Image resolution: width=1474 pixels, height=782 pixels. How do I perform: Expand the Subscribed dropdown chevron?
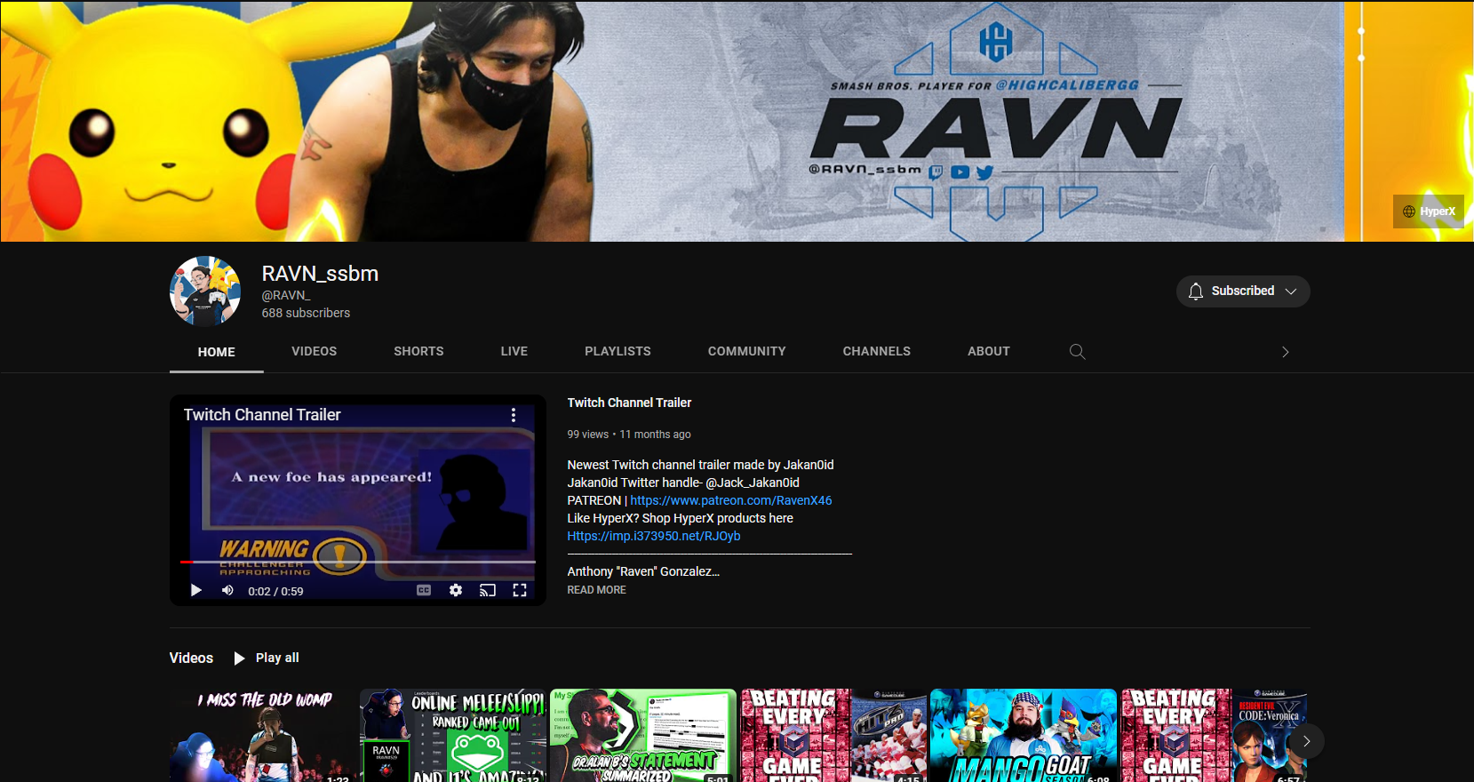point(1291,291)
